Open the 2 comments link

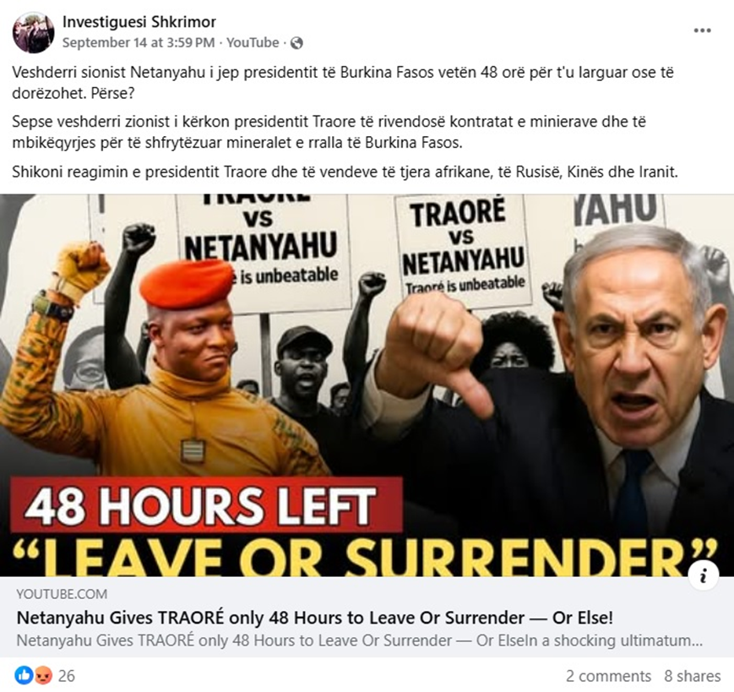(x=608, y=676)
